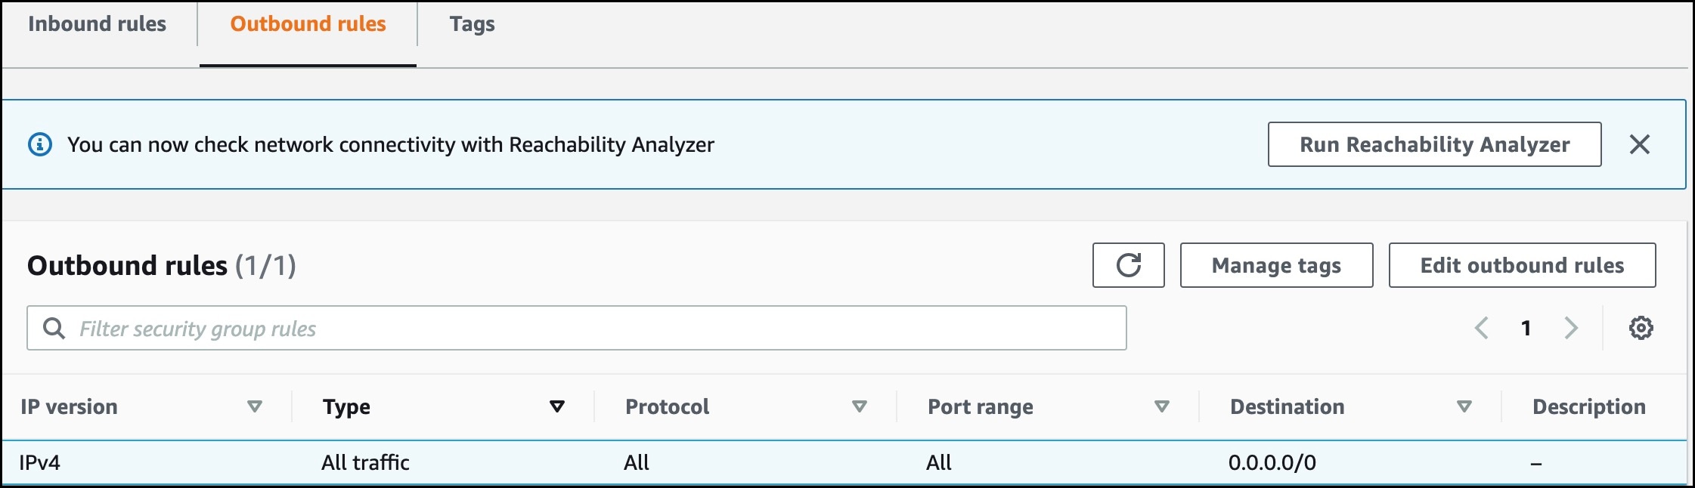
Task: Dismiss the Reachability Analyzer banner
Action: pos(1640,144)
